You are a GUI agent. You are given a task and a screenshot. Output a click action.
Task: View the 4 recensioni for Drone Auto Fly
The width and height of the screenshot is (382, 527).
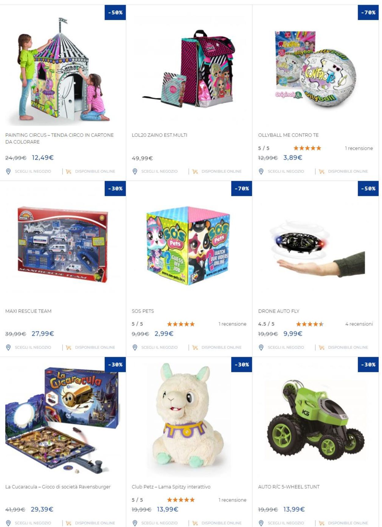[x=359, y=324]
